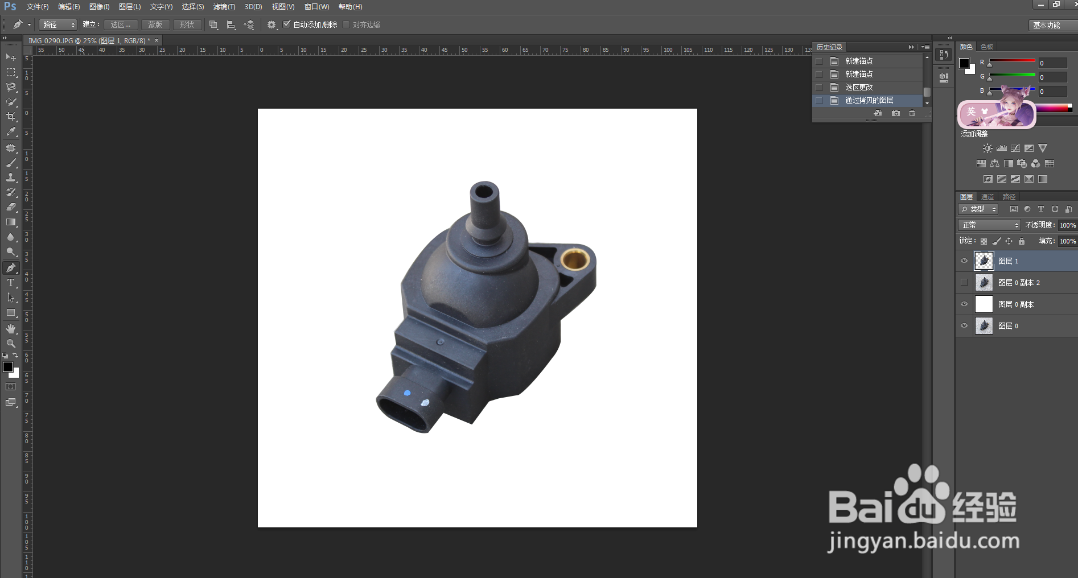Open 图像(I) menu

pos(100,7)
